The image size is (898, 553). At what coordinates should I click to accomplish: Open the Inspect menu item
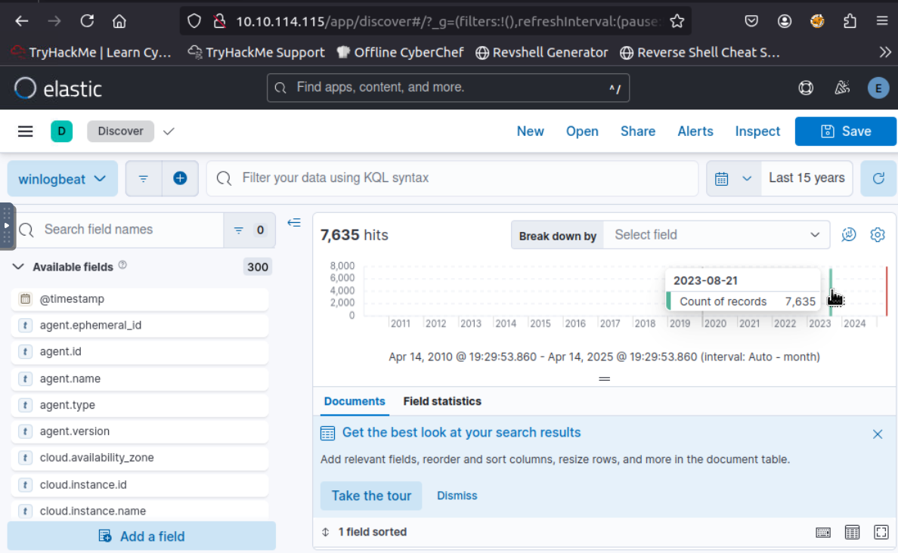point(757,131)
